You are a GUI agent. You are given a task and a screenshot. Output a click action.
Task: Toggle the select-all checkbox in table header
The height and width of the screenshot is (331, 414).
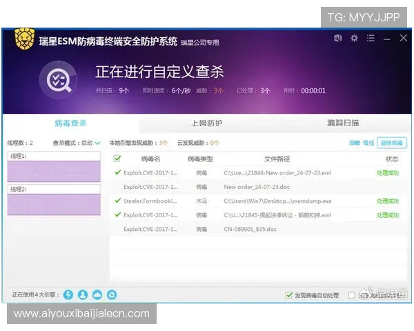pos(117,159)
